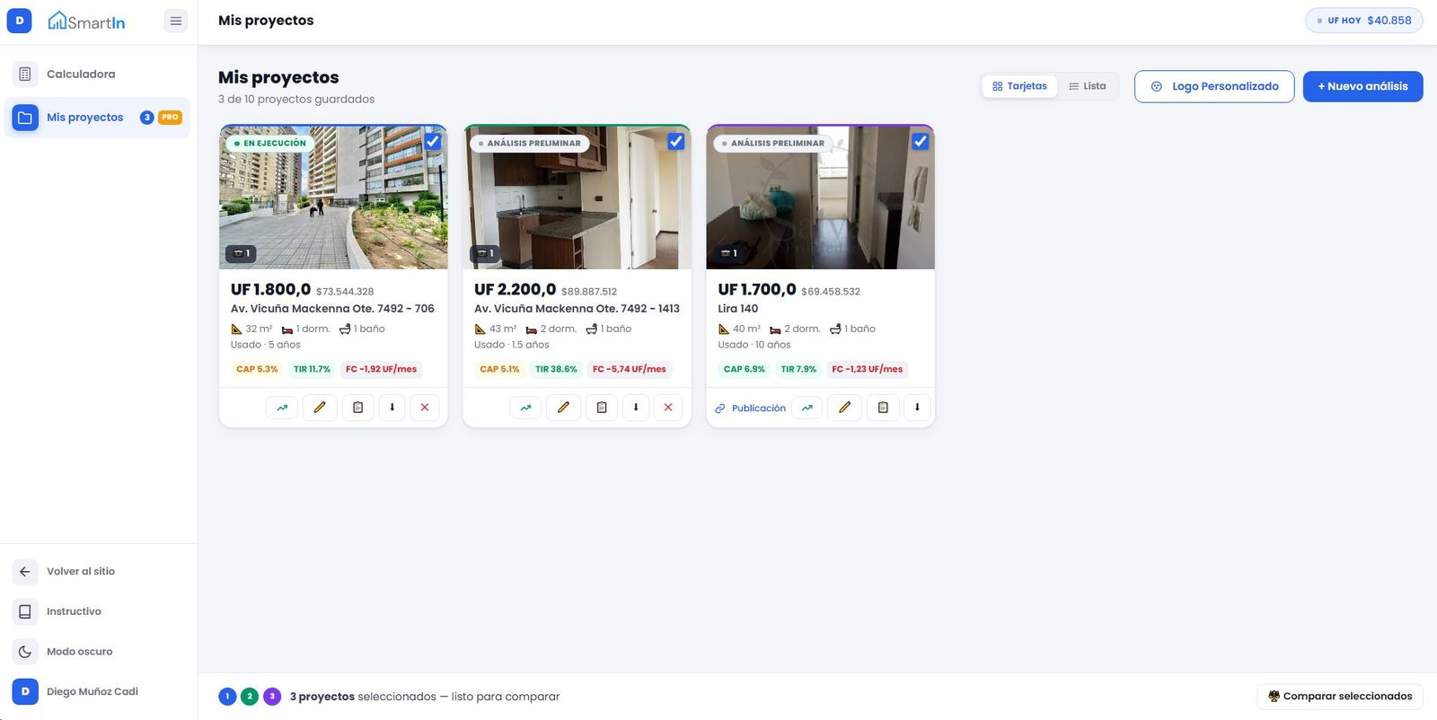Click the EN EJECUCIÓN status badge
Image resolution: width=1437 pixels, height=720 pixels.
(x=269, y=143)
